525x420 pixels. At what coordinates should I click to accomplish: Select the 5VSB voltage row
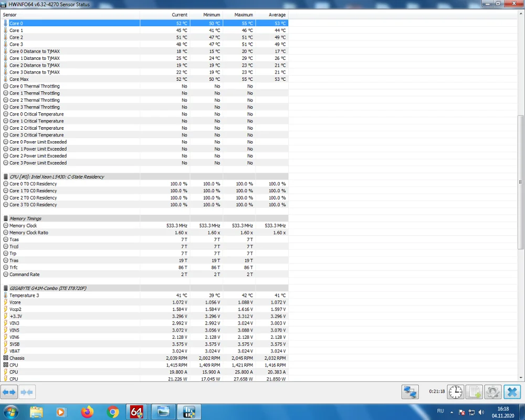click(144, 344)
